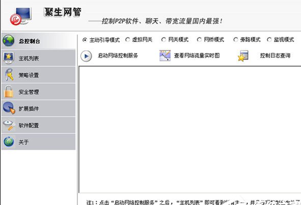
Task: Click the round @ icon for 关于
Action: pyautogui.click(x=9, y=142)
